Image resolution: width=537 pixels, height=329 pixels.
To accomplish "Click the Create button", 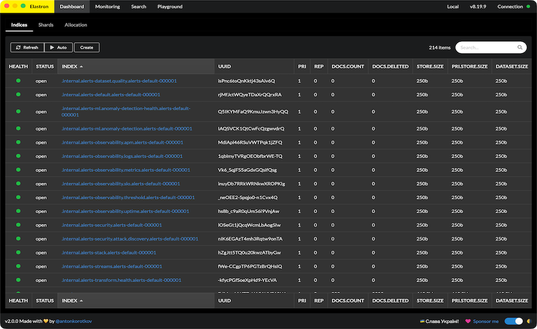I will click(87, 47).
